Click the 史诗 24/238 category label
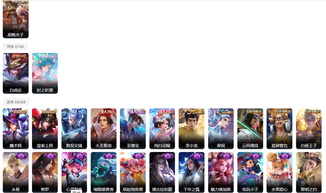Image resolution: width=326 pixels, height=193 pixels. coord(16,102)
